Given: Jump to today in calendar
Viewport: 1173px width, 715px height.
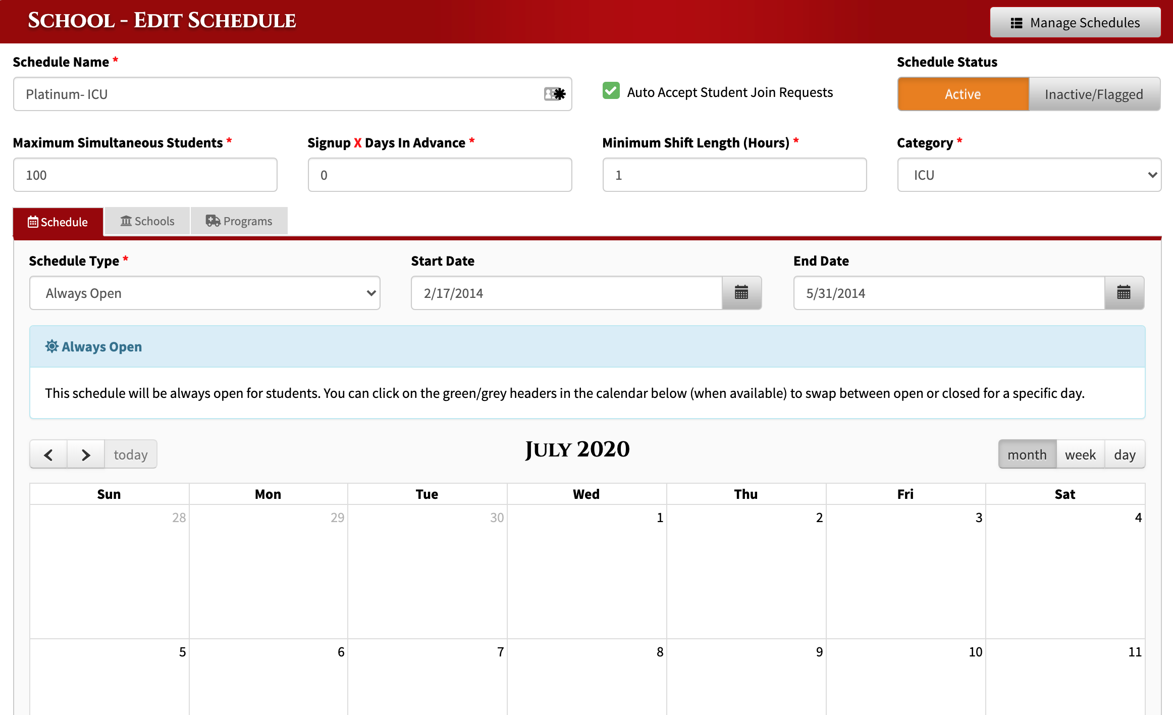Looking at the screenshot, I should [131, 454].
